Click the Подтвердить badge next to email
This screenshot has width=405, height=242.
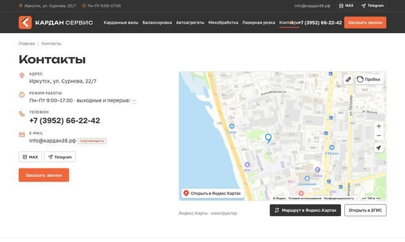click(91, 141)
